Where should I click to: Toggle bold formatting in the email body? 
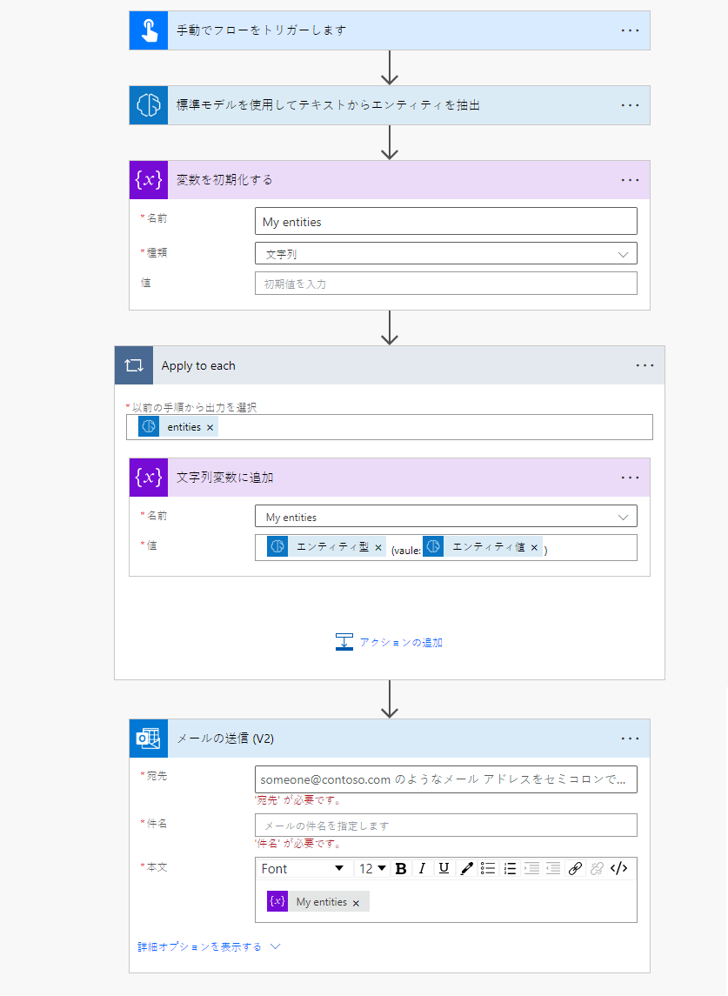click(400, 867)
